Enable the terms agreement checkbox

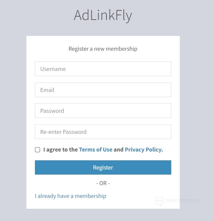pyautogui.click(x=37, y=150)
